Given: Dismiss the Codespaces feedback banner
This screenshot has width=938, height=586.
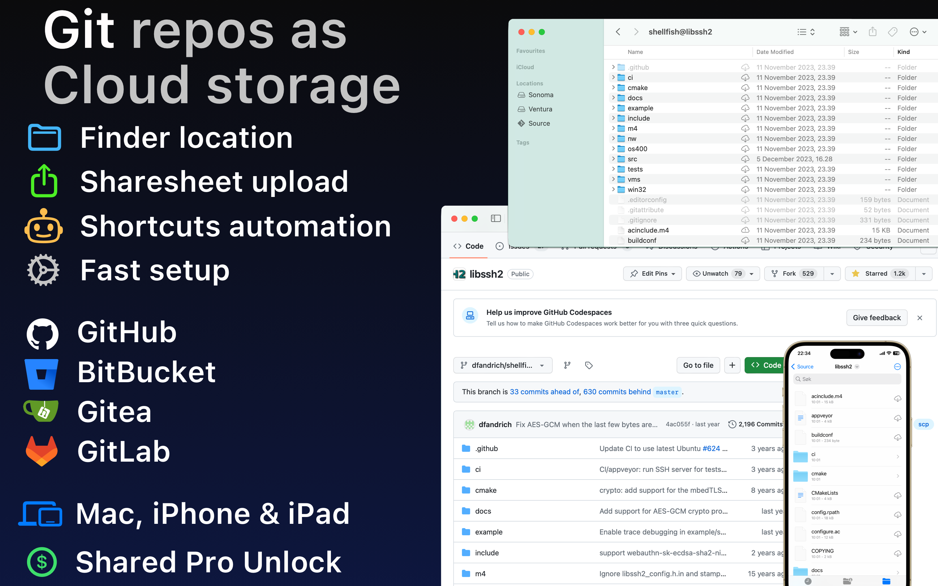Looking at the screenshot, I should (x=920, y=318).
